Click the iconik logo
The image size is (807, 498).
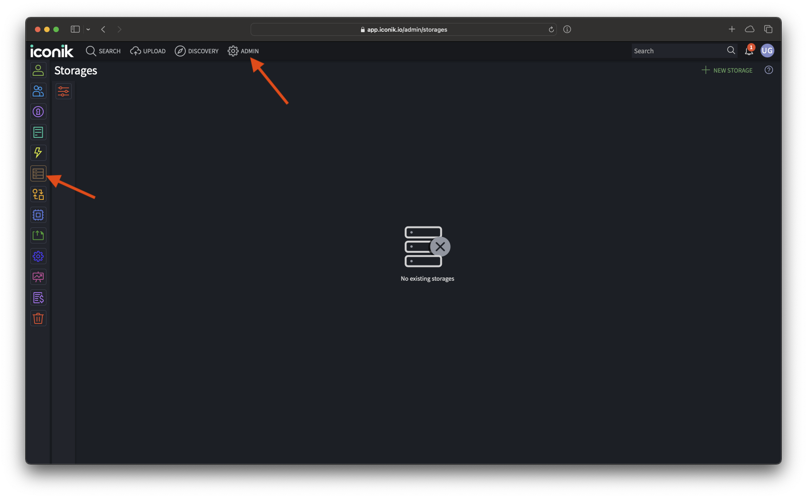[x=52, y=51]
